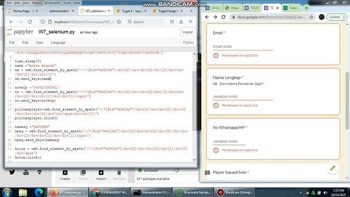Switch to TOUR Chrome tab
The image size is (350, 197).
pyautogui.click(x=252, y=8)
